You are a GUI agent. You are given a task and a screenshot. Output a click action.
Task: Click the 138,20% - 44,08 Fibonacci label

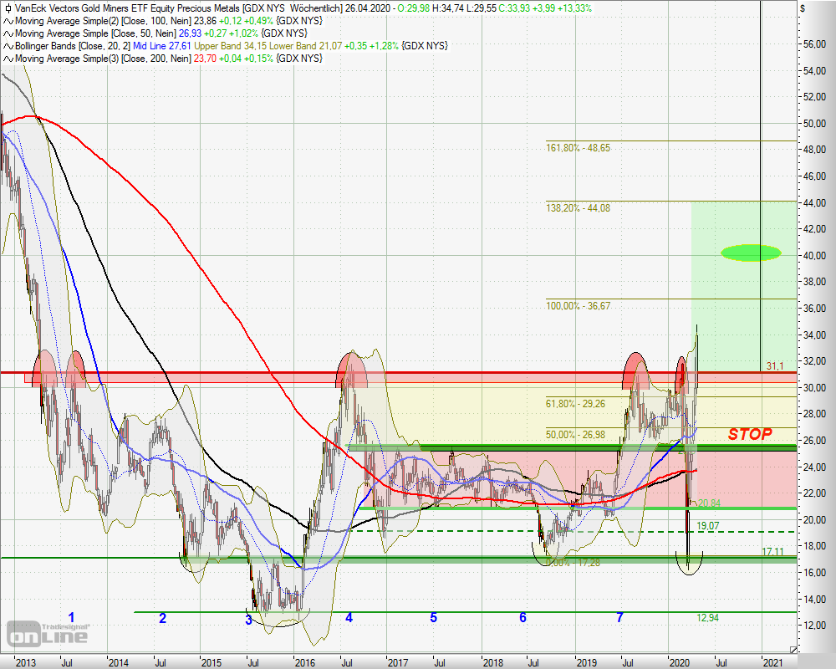coord(578,208)
